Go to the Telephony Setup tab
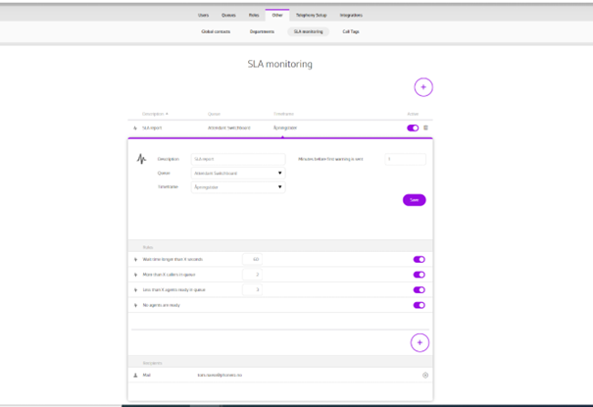This screenshot has width=593, height=407. click(x=312, y=15)
